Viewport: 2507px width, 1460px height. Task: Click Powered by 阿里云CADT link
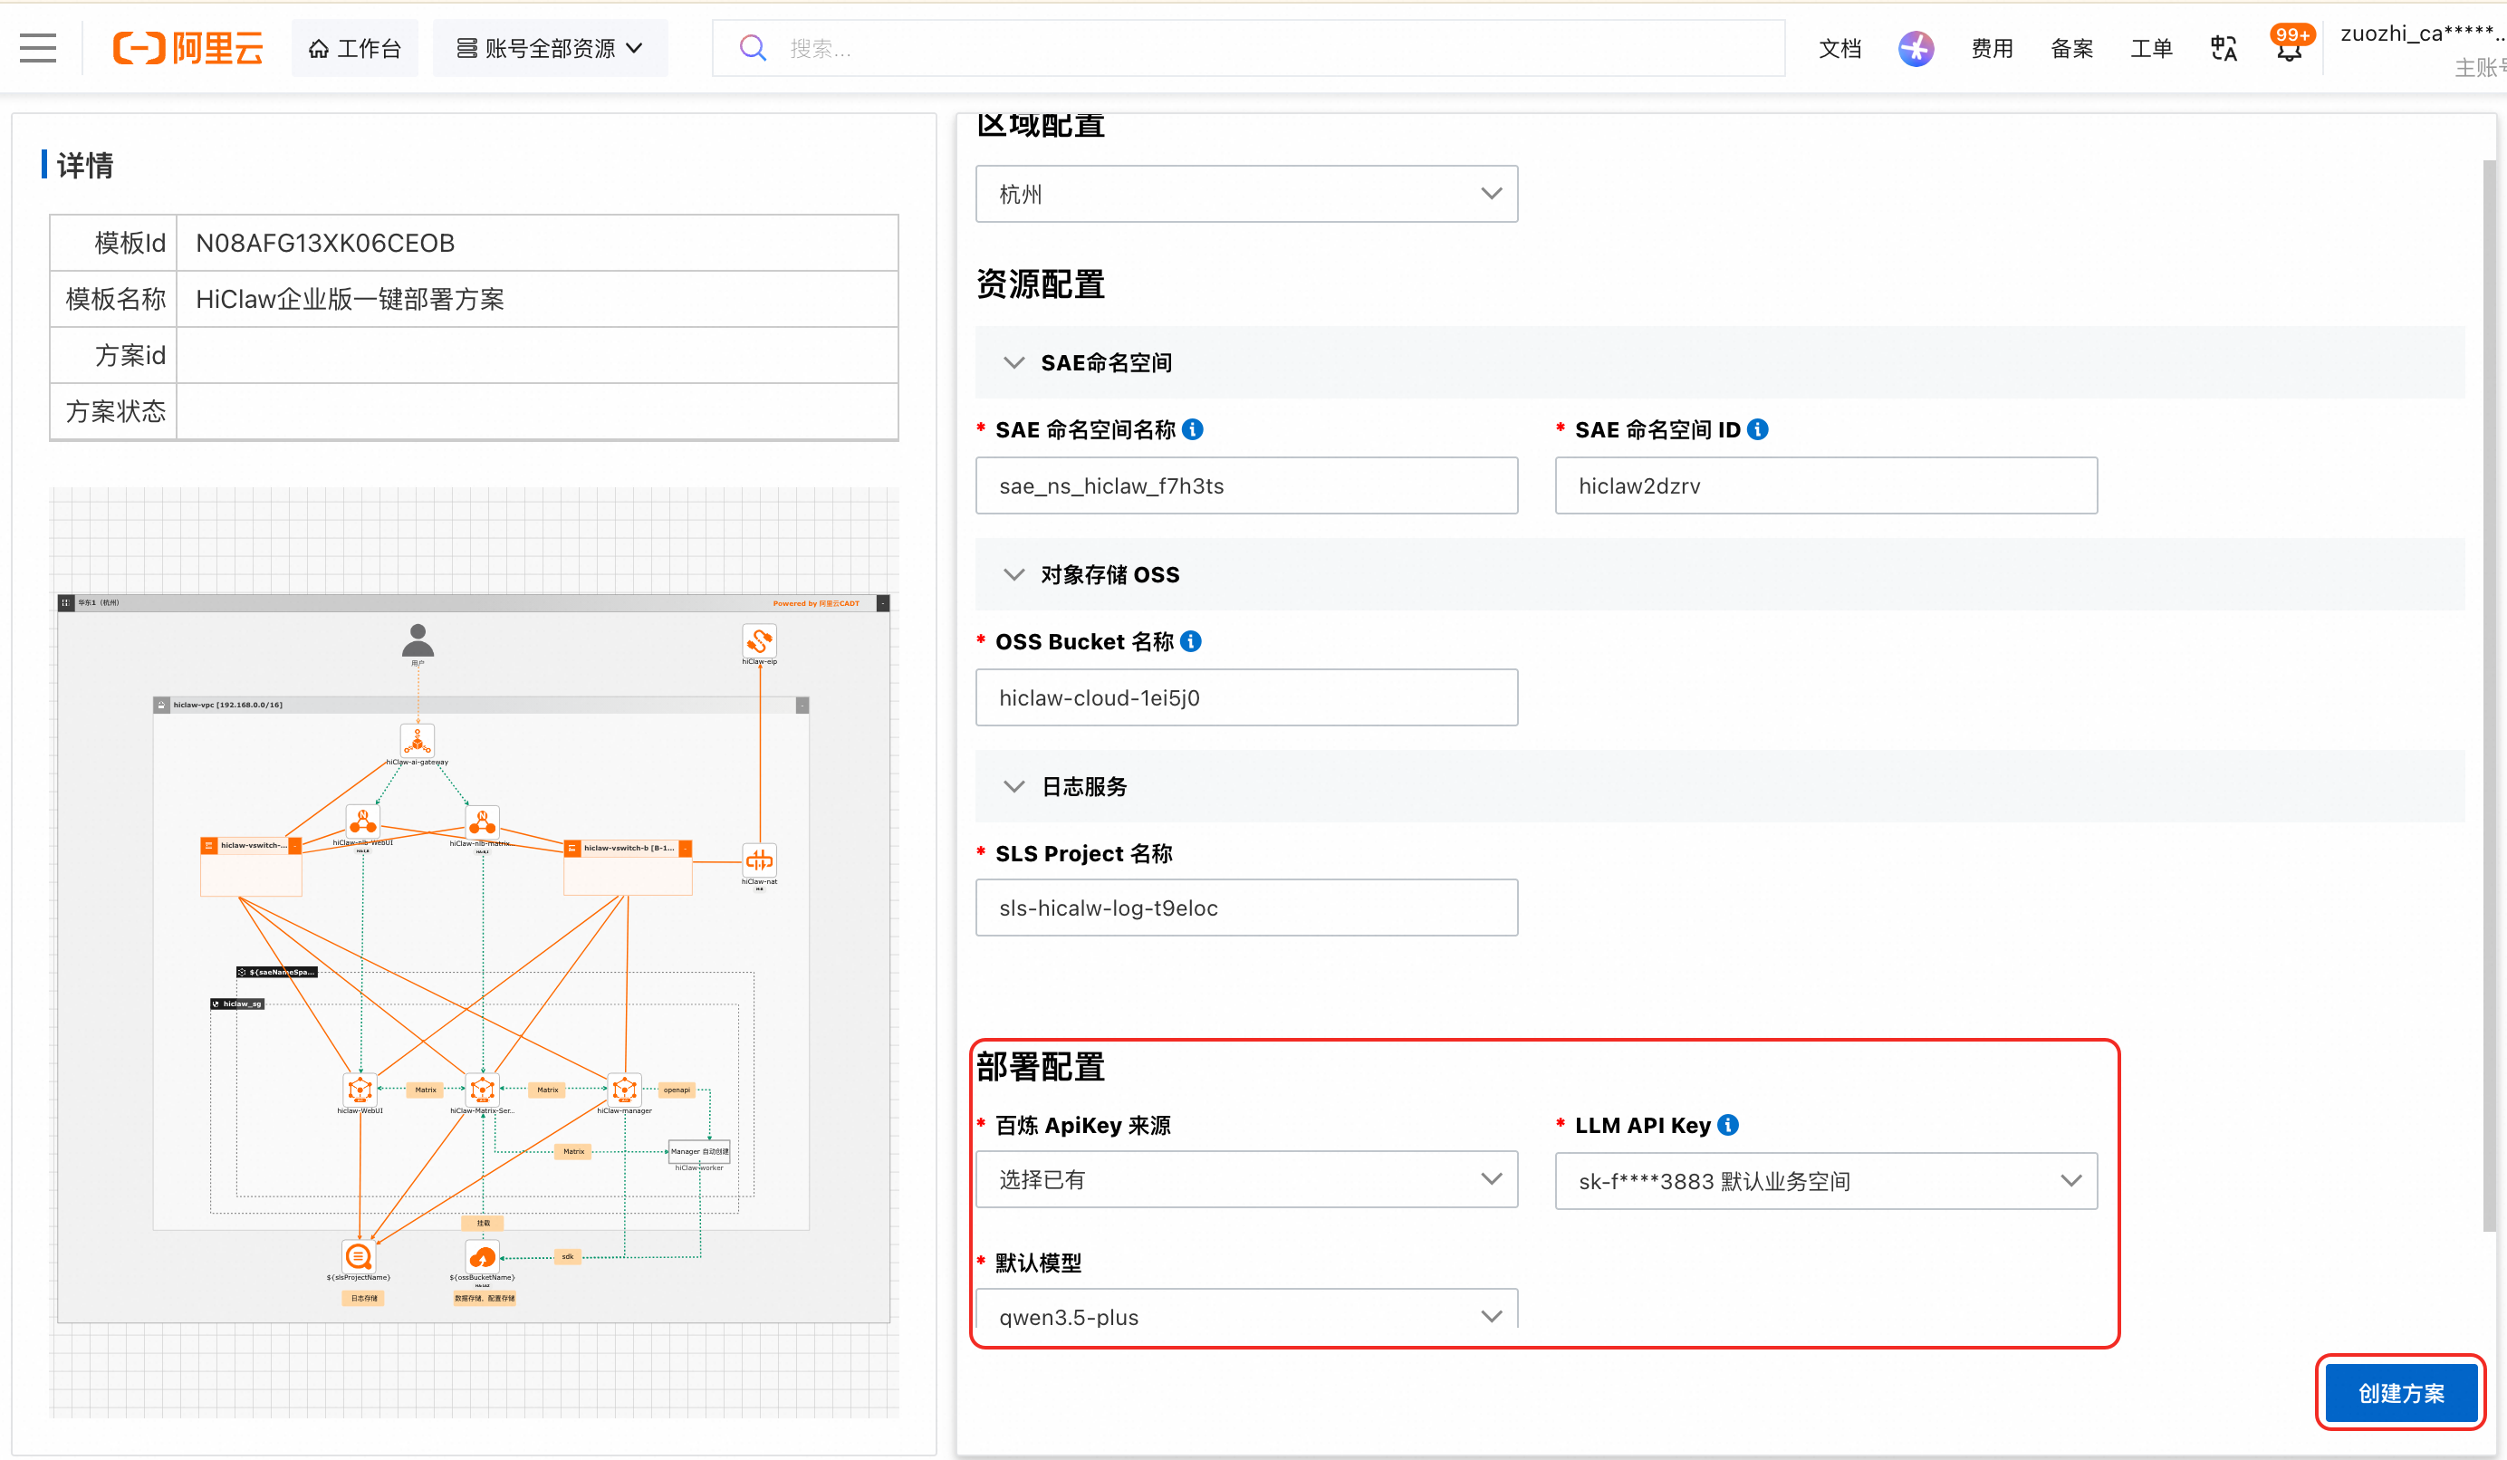tap(816, 602)
